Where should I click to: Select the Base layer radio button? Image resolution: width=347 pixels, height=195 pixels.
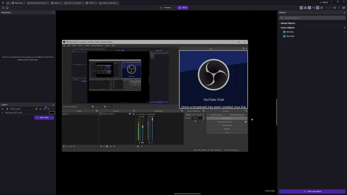[x=7, y=109]
